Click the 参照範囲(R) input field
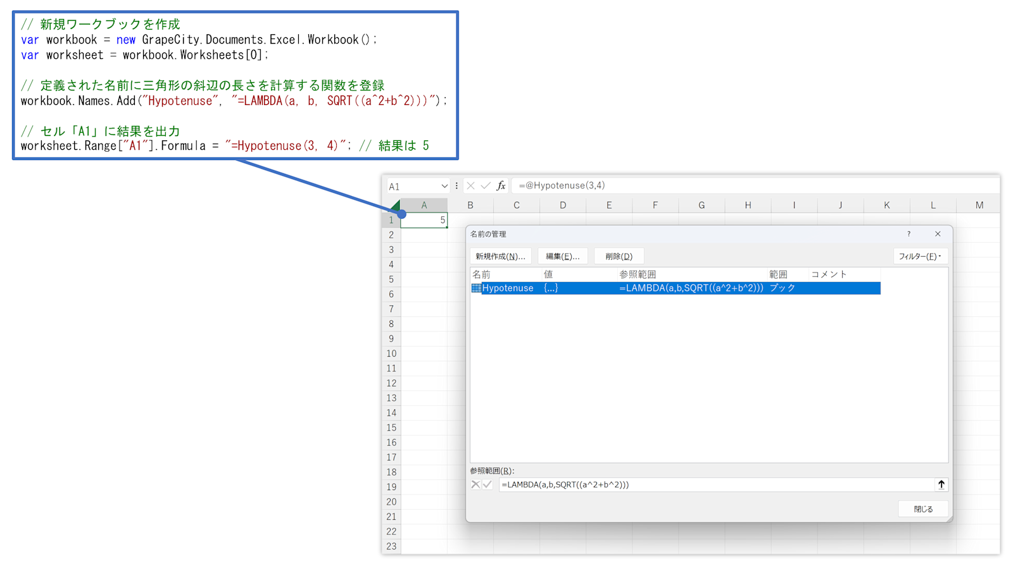This screenshot has width=1013, height=566. coord(716,485)
